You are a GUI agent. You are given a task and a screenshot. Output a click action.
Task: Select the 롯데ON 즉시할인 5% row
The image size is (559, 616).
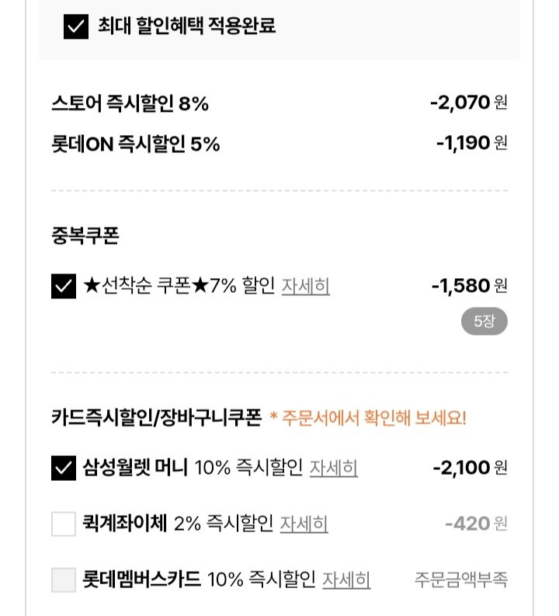135,144
